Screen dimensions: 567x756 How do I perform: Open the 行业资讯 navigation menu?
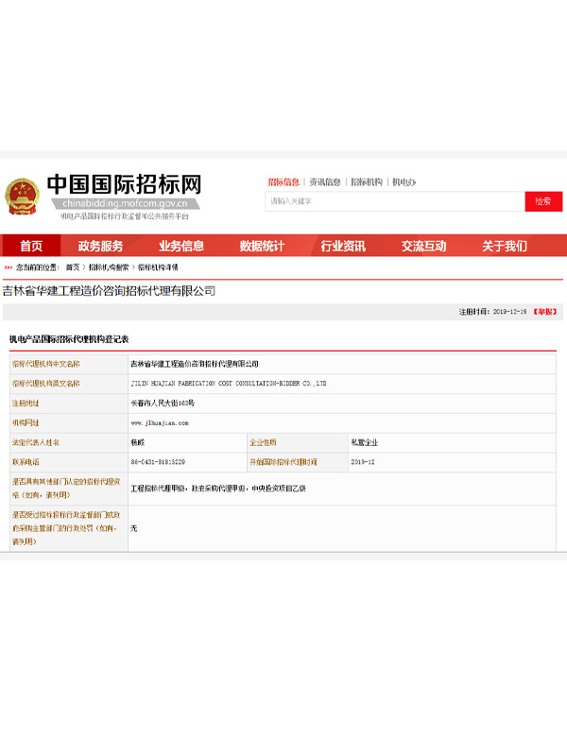[343, 246]
